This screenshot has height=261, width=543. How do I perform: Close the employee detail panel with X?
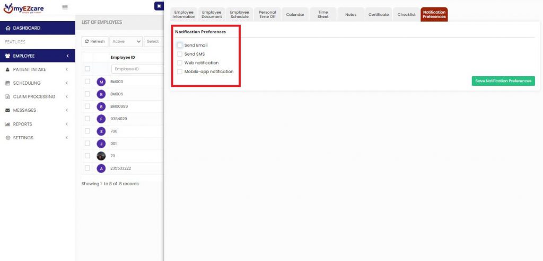coord(159,6)
